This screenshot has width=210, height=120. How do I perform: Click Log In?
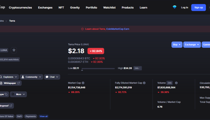pos(185,8)
